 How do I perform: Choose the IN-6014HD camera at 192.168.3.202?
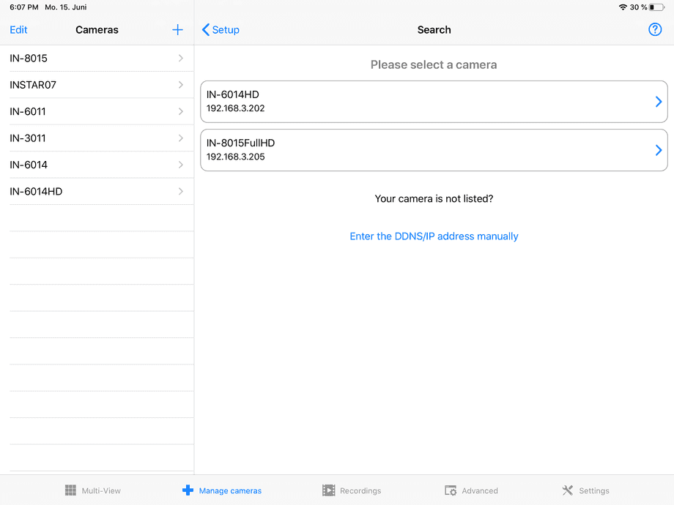click(434, 101)
